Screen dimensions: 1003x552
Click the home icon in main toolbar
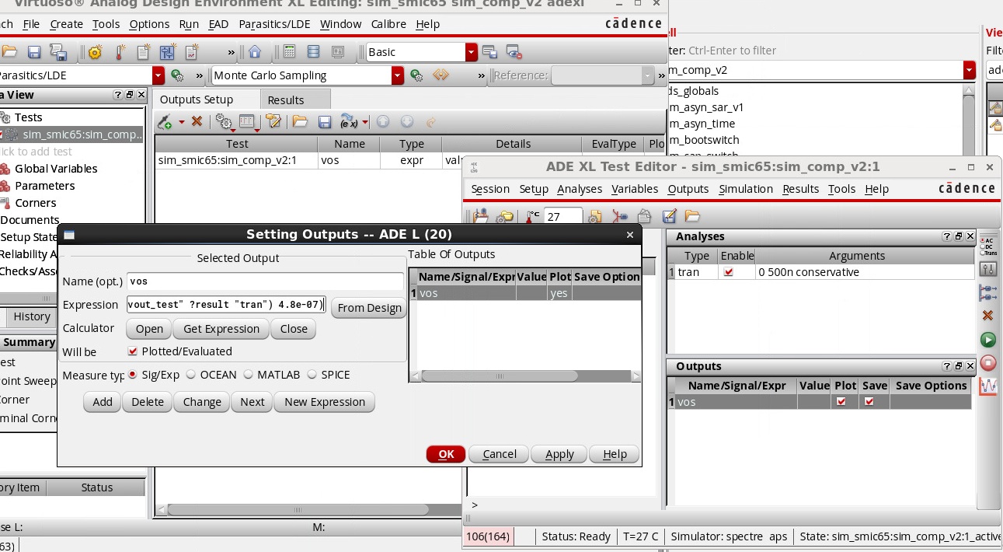tap(255, 52)
